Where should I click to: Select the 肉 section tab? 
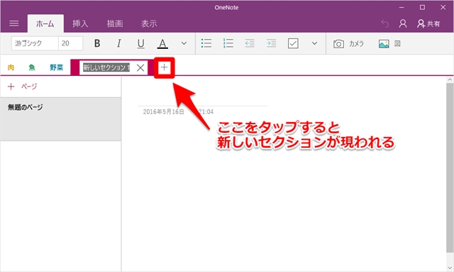point(11,67)
